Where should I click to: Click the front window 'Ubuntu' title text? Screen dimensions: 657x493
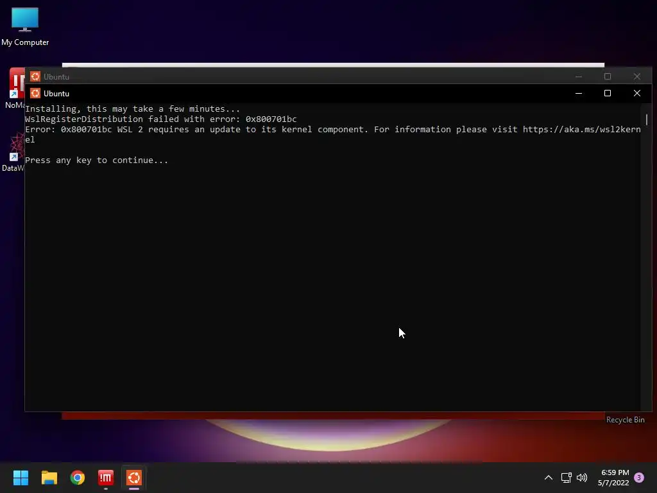(56, 94)
